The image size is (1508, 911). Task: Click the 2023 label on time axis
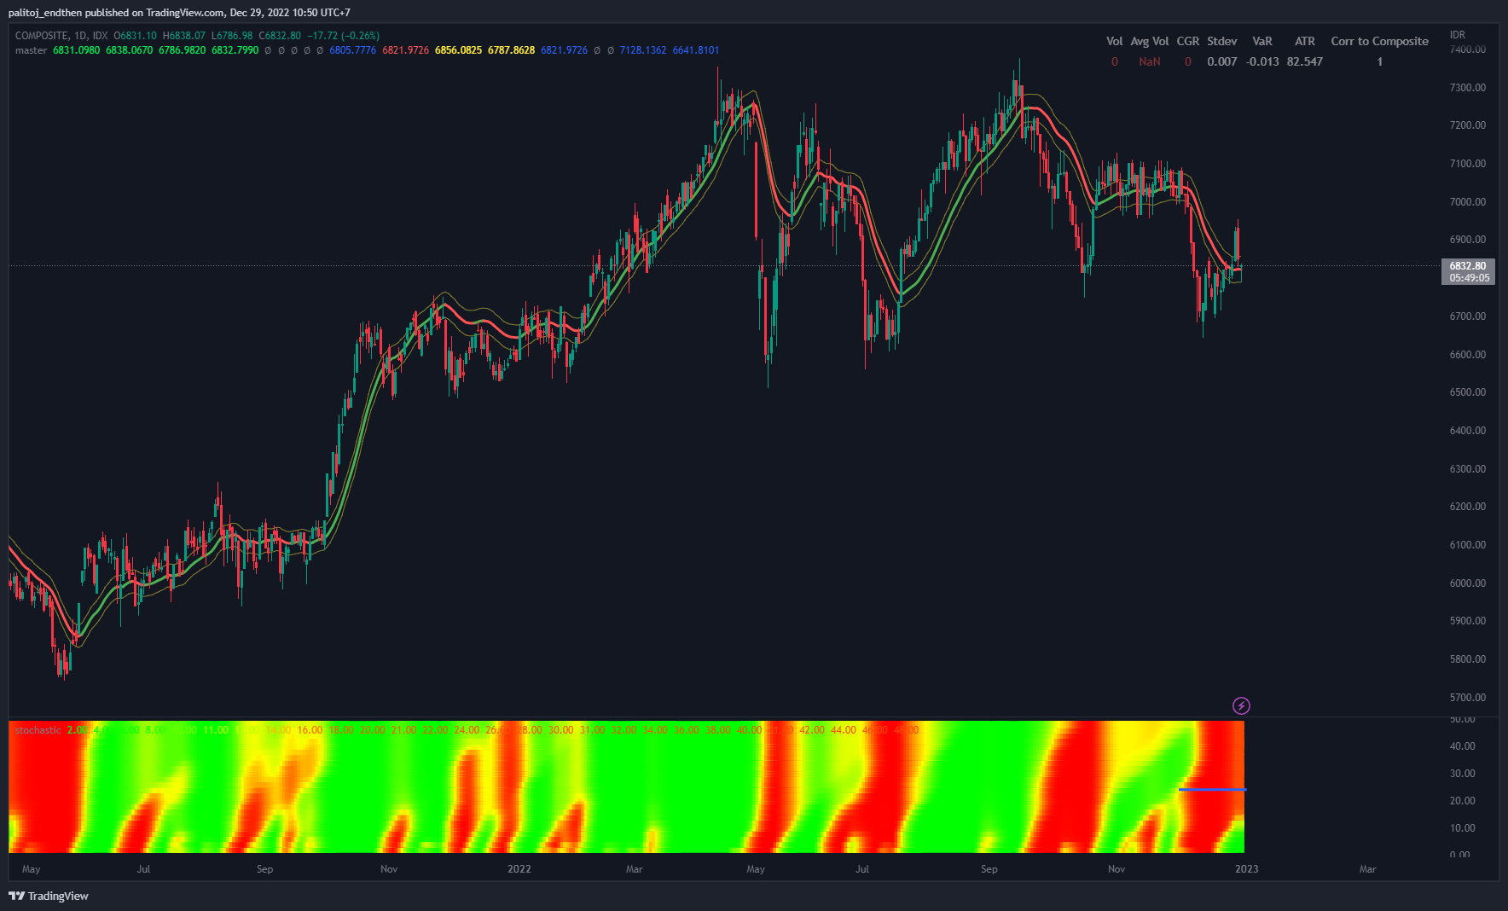pyautogui.click(x=1246, y=869)
